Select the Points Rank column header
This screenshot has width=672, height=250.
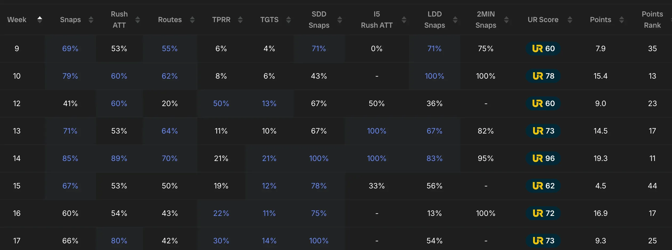pos(652,19)
